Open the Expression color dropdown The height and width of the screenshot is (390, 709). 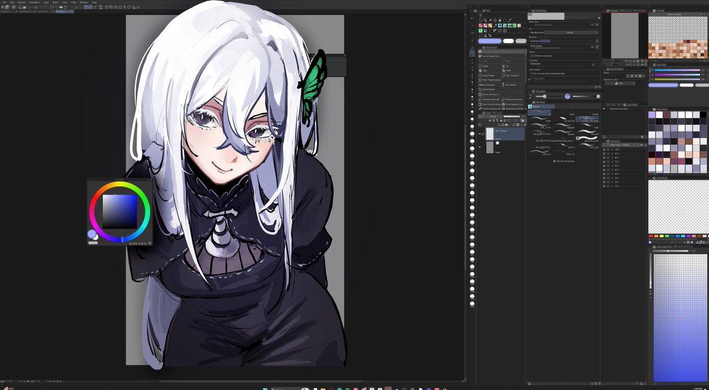pos(619,83)
